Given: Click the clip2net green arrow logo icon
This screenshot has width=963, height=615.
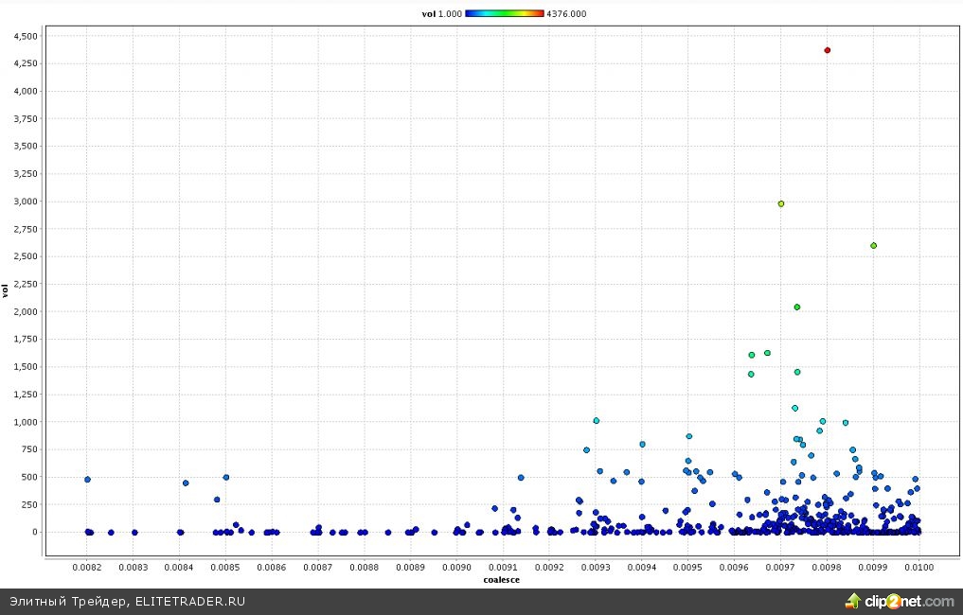Looking at the screenshot, I should coord(852,601).
